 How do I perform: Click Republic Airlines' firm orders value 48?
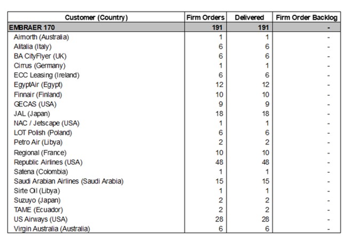(x=220, y=162)
